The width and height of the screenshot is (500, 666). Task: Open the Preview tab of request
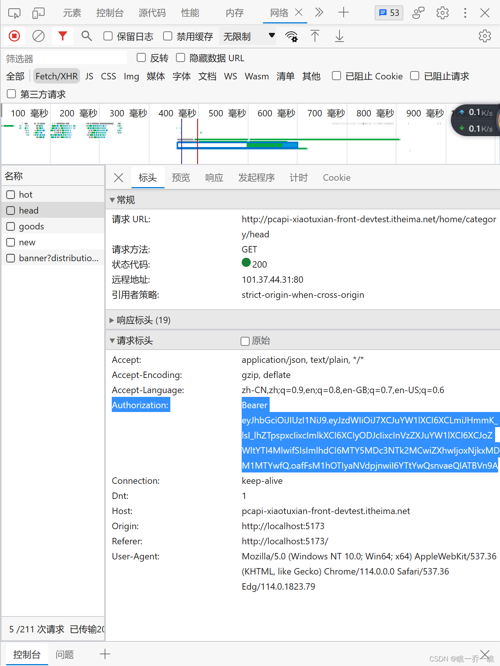point(181,178)
